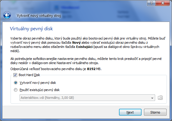Screen dimensions: 172x121
Task: Close the wizard with the red X
Action: tap(163, 3)
